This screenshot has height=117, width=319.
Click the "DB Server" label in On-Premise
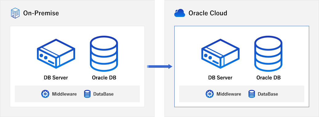(56, 78)
